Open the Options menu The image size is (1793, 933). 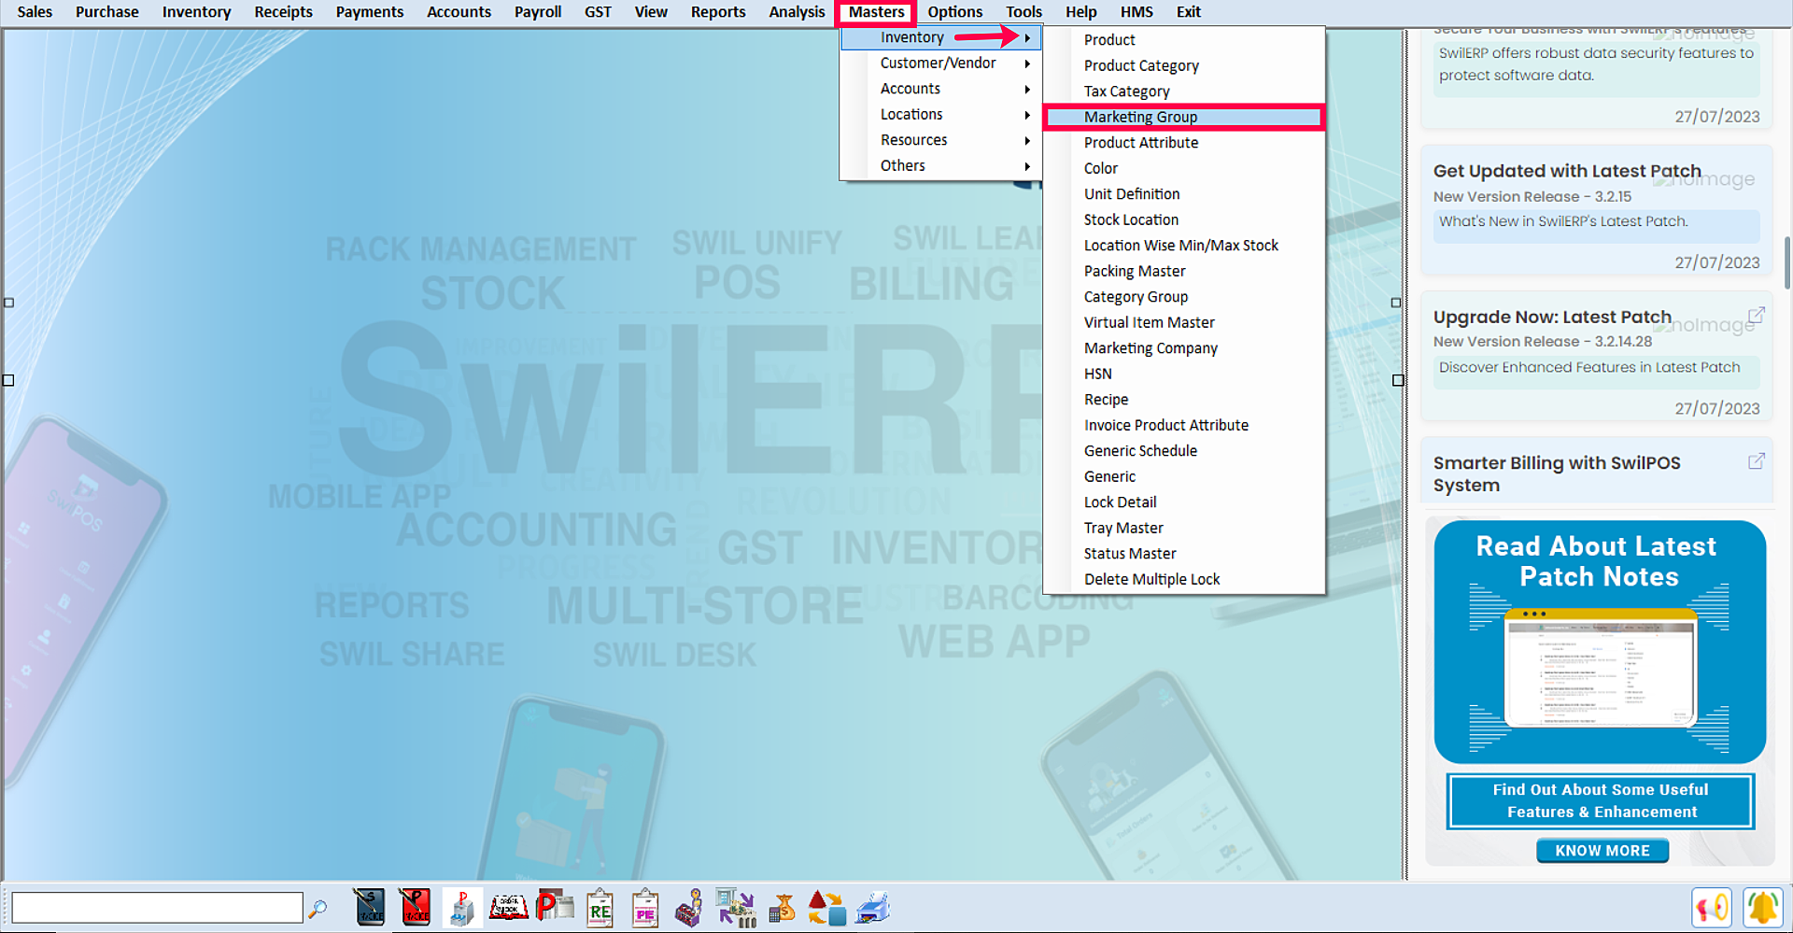[x=954, y=12]
